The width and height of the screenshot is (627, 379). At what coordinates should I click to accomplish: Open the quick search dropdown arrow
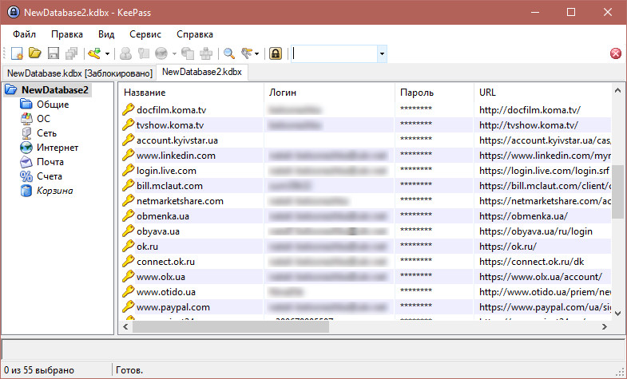tap(382, 53)
